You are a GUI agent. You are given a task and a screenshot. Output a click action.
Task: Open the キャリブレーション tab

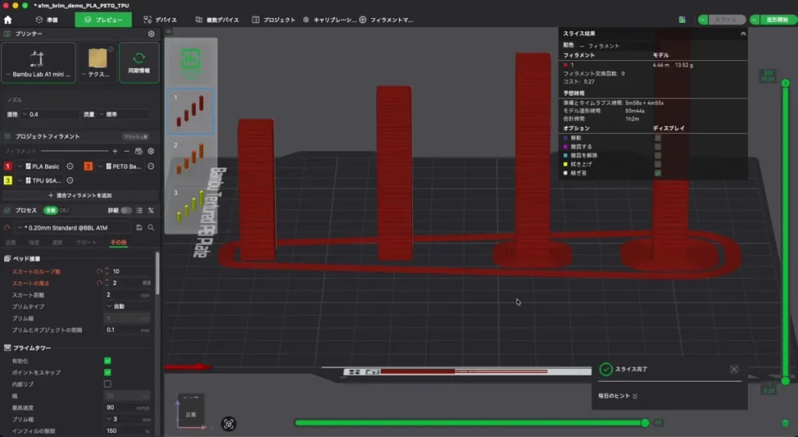point(330,19)
